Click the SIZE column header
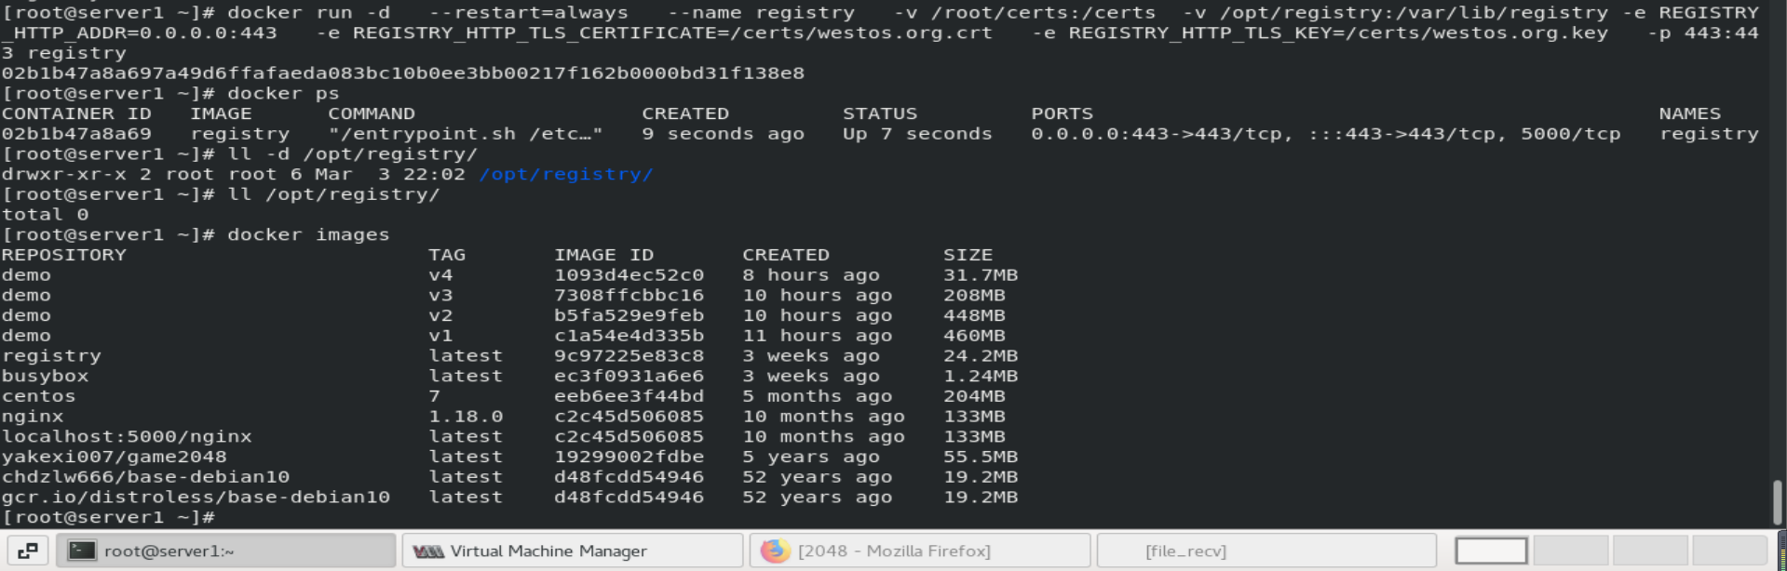This screenshot has height=571, width=1787. [968, 255]
